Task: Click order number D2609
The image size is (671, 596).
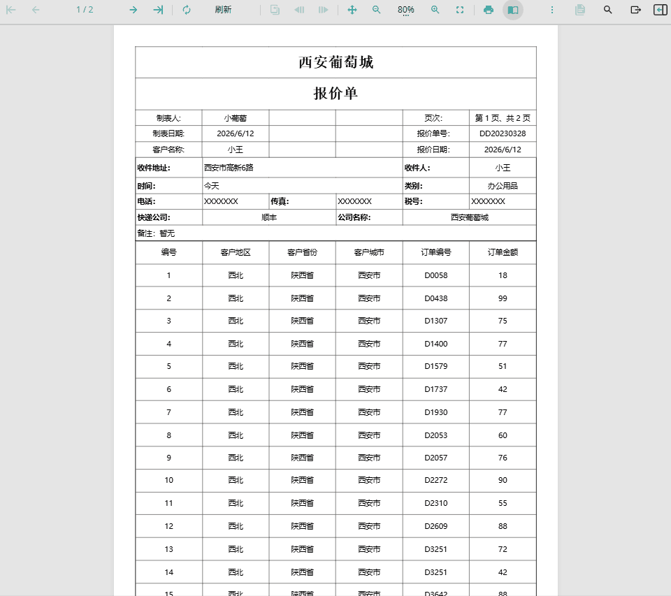Action: (x=435, y=526)
